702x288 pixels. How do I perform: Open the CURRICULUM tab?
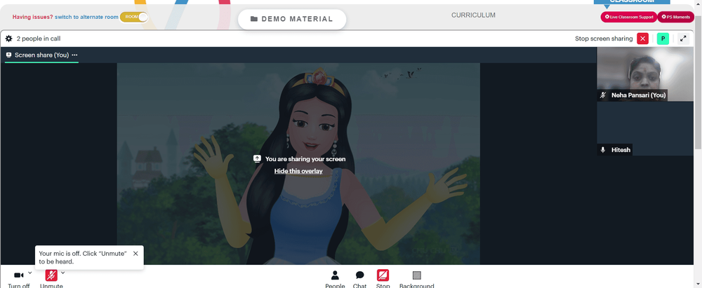[x=473, y=15]
